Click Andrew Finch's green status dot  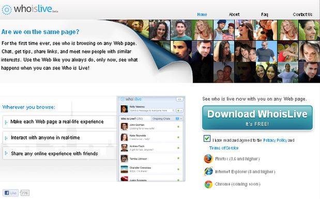[178, 148]
